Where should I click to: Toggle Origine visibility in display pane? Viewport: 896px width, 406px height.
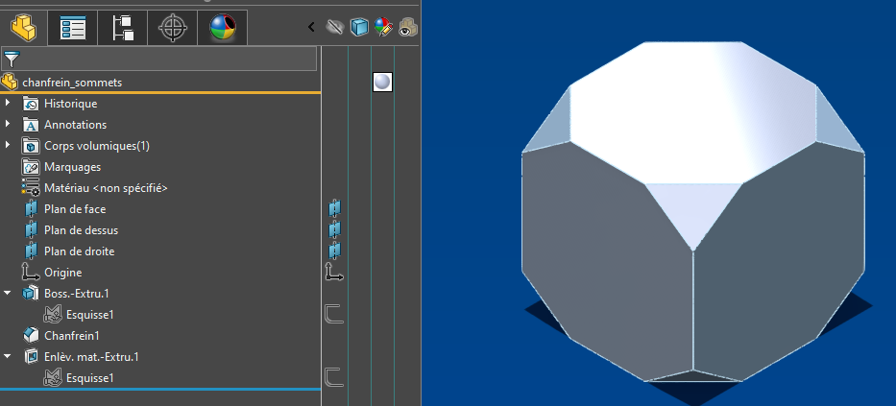tap(334, 273)
